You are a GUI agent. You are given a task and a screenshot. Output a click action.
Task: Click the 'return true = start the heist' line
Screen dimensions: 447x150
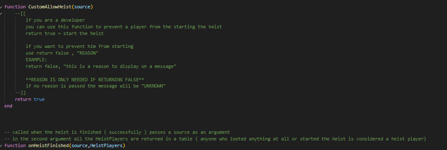pos(65,33)
